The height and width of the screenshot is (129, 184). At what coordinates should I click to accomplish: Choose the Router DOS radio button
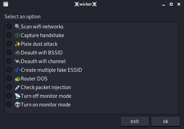[9, 78]
